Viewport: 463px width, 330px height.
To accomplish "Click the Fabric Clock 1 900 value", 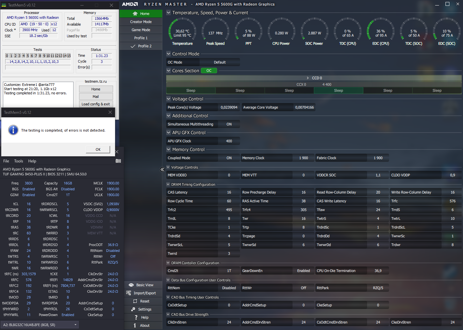I will (x=378, y=158).
